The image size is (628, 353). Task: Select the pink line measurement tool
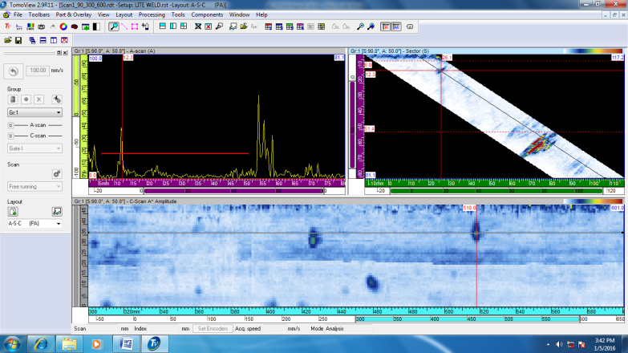(x=125, y=26)
